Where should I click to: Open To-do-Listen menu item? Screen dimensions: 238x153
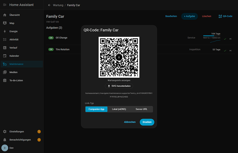(x=22, y=80)
